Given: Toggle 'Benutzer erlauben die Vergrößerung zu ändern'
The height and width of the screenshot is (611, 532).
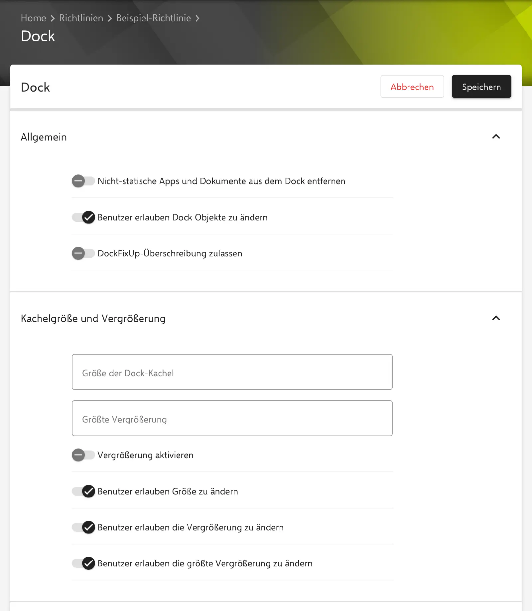Looking at the screenshot, I should tap(83, 527).
